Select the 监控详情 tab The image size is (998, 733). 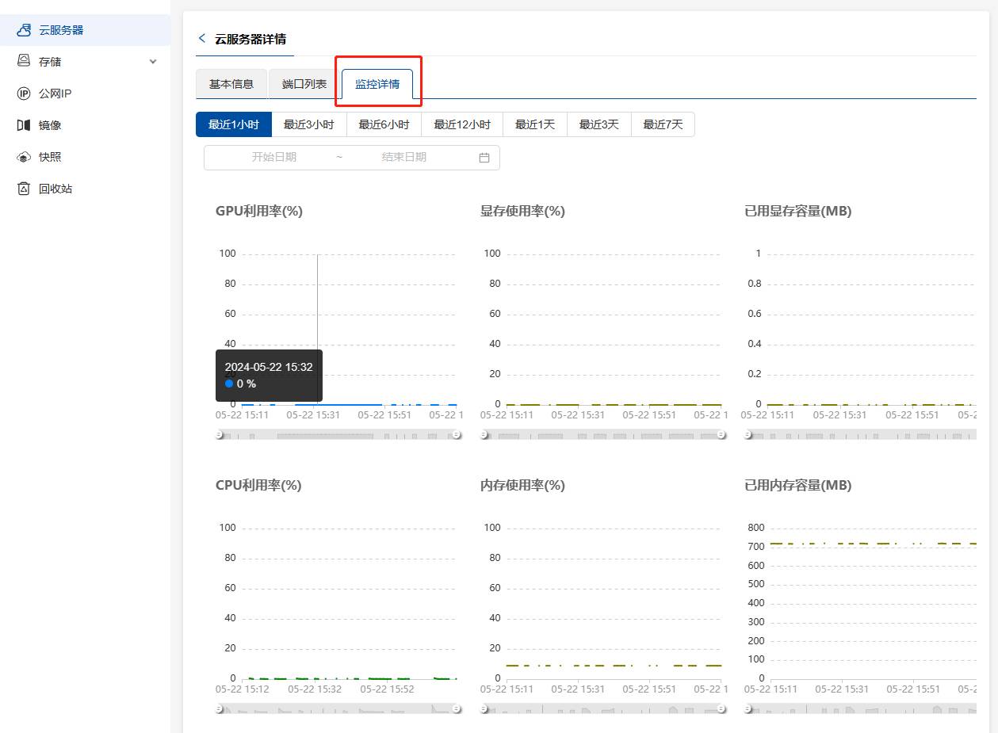377,84
